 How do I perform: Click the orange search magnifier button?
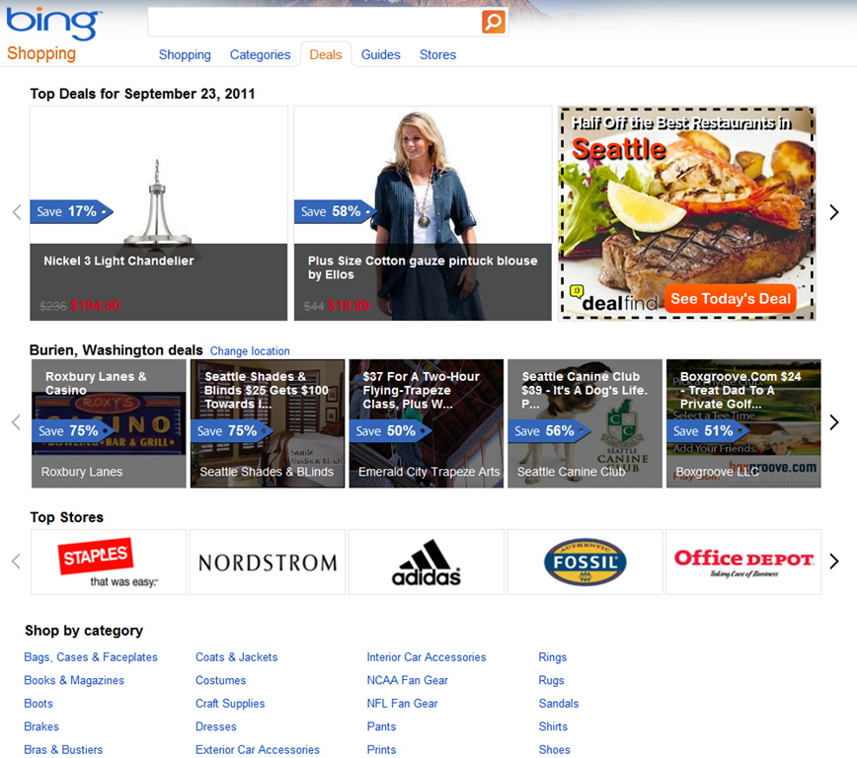point(493,22)
